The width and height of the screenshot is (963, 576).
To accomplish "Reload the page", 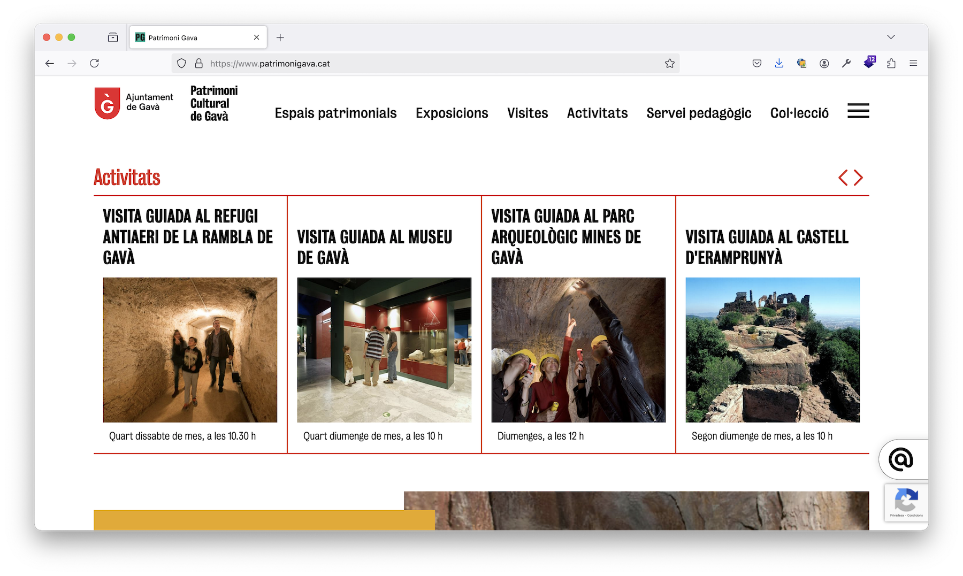I will click(95, 64).
